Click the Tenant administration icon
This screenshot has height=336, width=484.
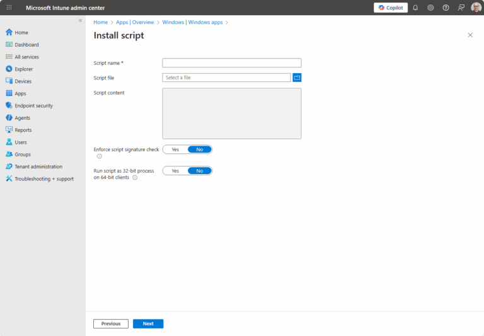(9, 166)
